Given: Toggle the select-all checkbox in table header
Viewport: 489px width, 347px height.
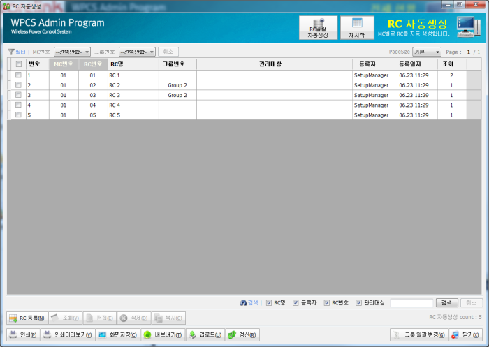Looking at the screenshot, I should 18,64.
